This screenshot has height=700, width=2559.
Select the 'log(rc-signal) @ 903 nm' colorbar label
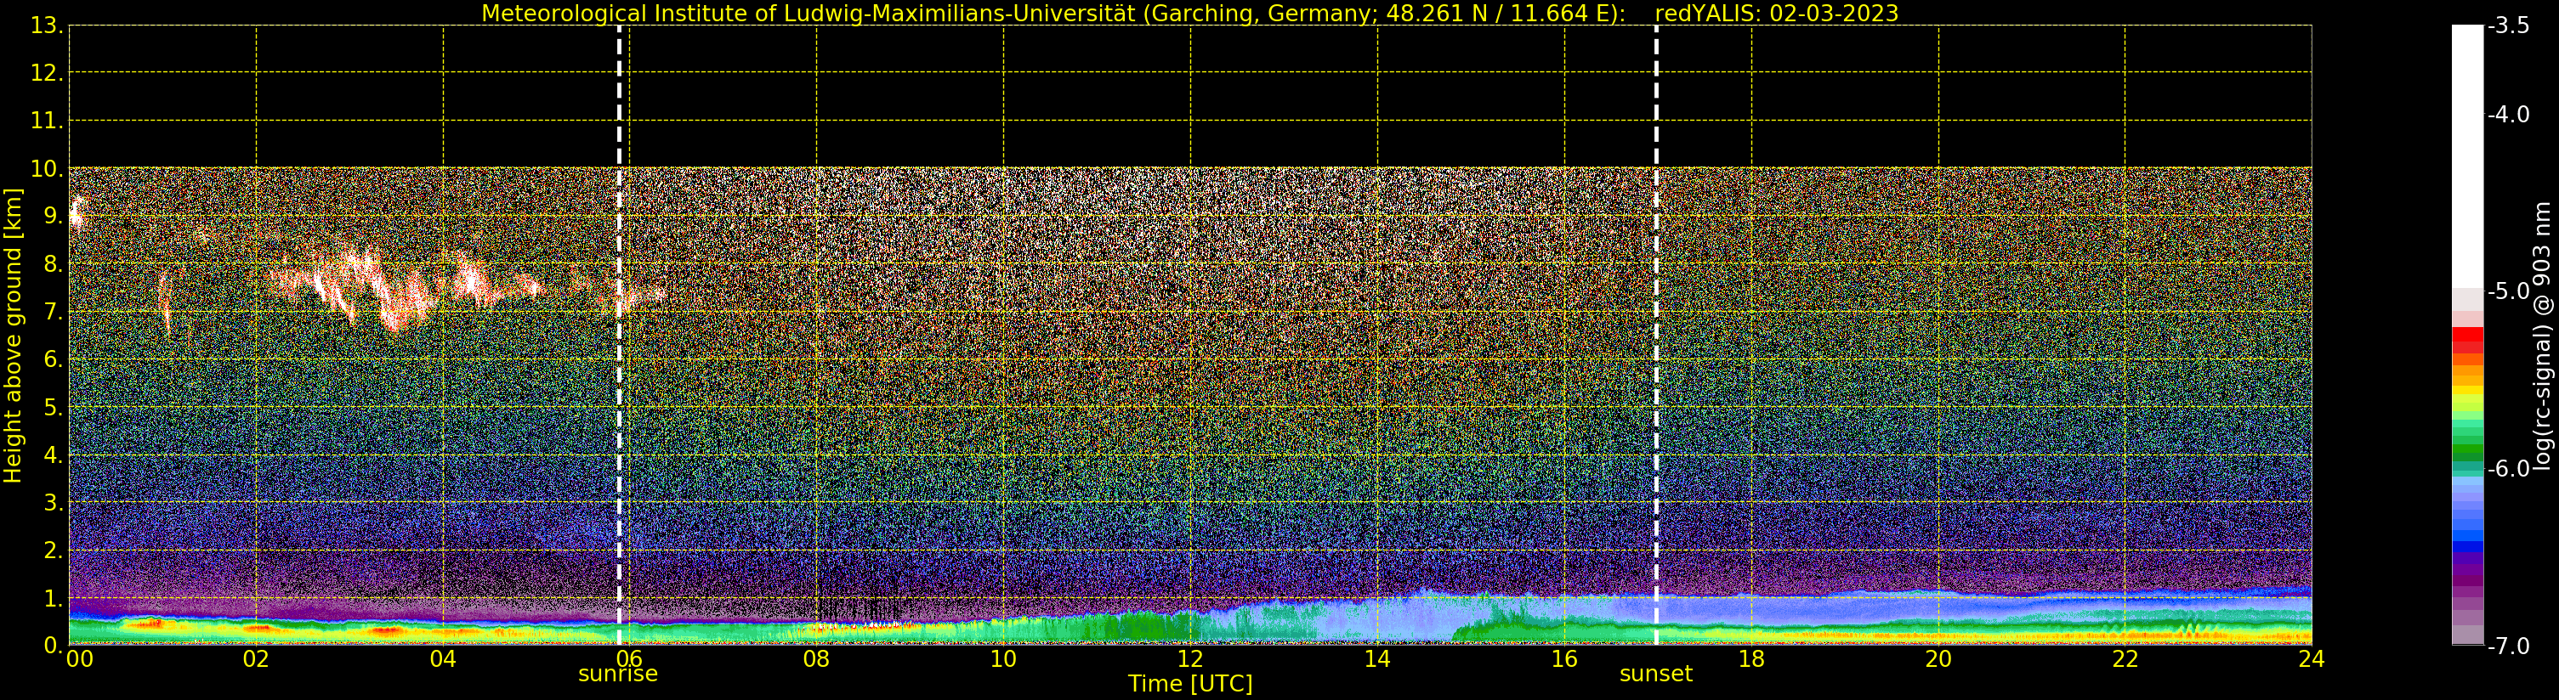2541,336
